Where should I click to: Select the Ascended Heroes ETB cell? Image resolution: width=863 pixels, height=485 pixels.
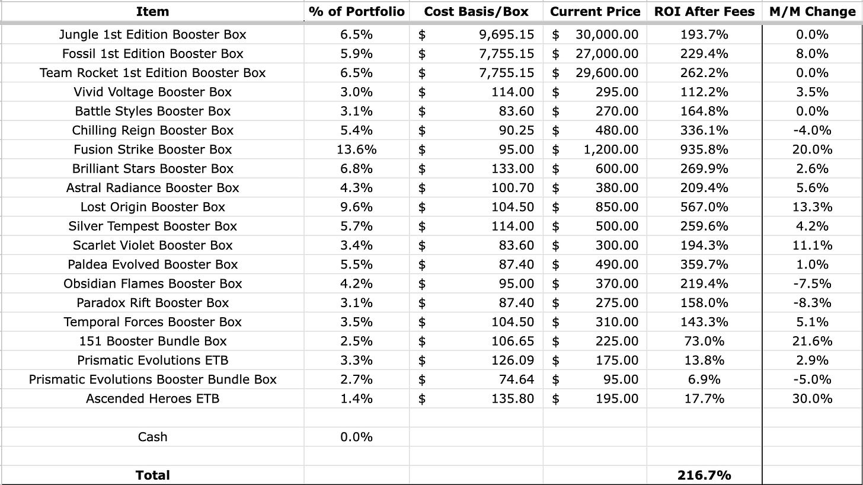pos(152,398)
